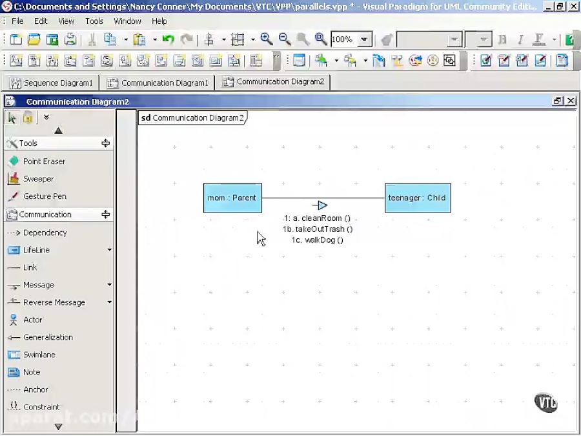Open the Help menu

point(159,21)
